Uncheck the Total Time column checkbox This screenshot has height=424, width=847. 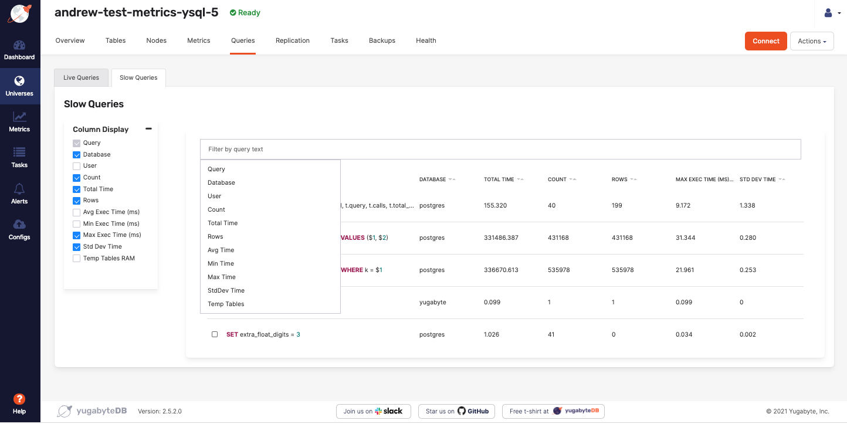[x=76, y=189]
